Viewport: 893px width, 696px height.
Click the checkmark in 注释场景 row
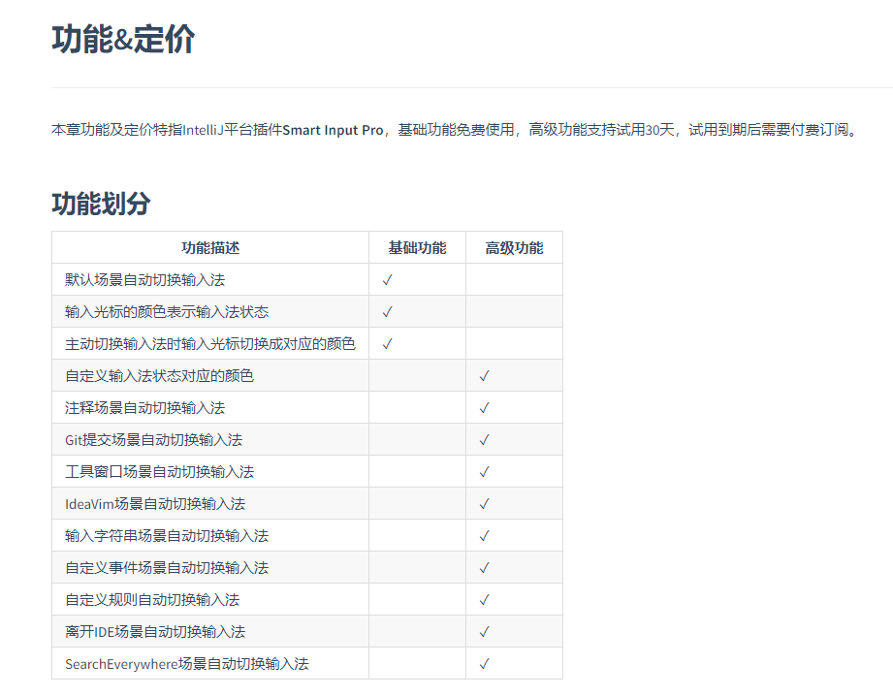[484, 408]
